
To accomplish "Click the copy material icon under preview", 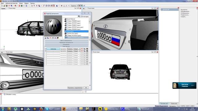I will point(48,38).
